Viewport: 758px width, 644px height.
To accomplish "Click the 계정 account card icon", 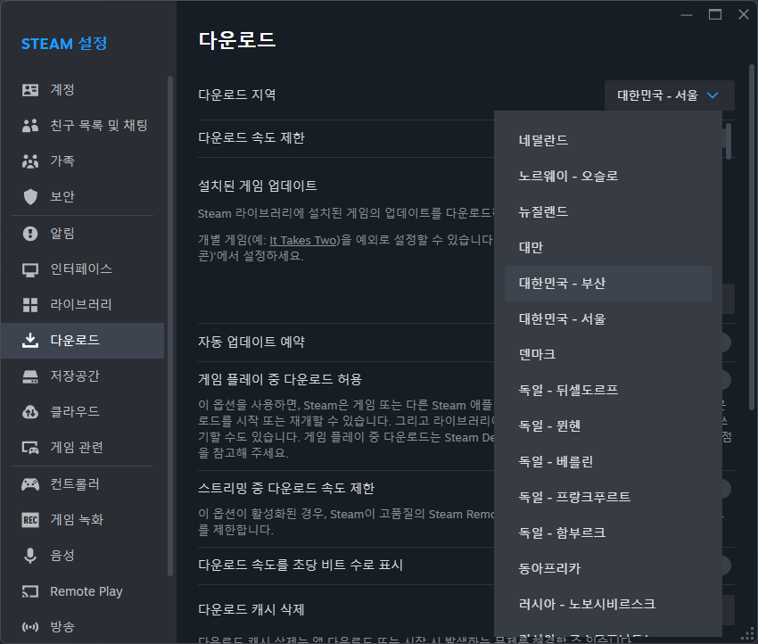I will pyautogui.click(x=30, y=90).
